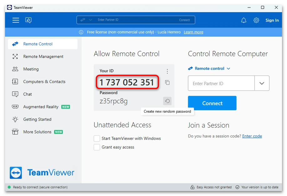
Task: Close the TeamViewer window
Action: (276, 7)
